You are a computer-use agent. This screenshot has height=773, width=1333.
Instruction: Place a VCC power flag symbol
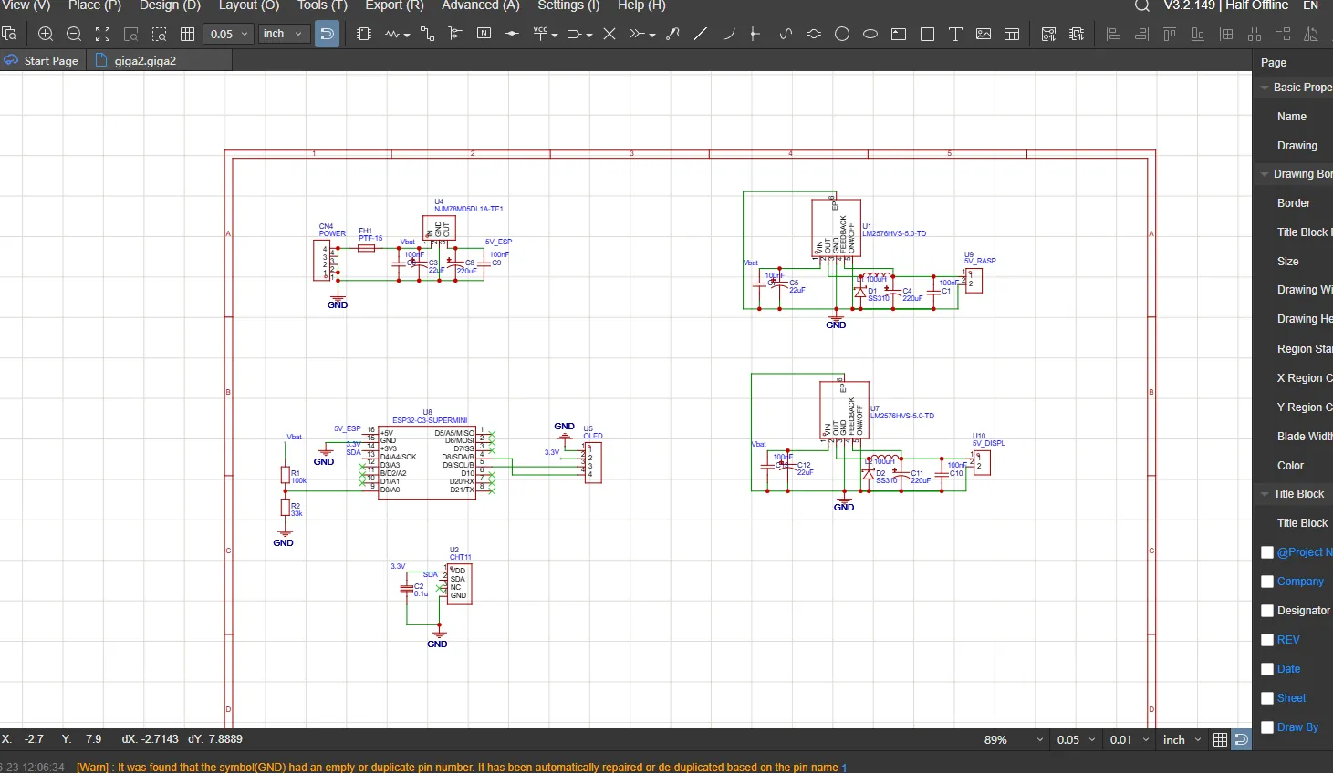click(x=540, y=34)
